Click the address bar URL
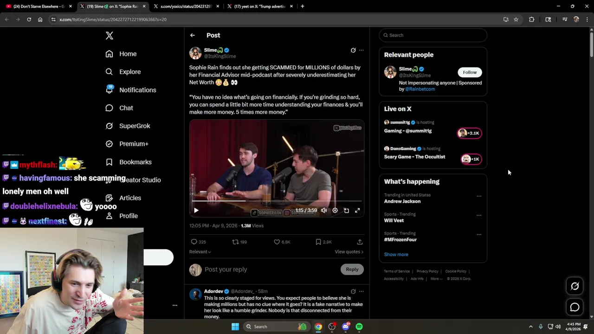Viewport: 594px width, 334px height. click(x=113, y=19)
